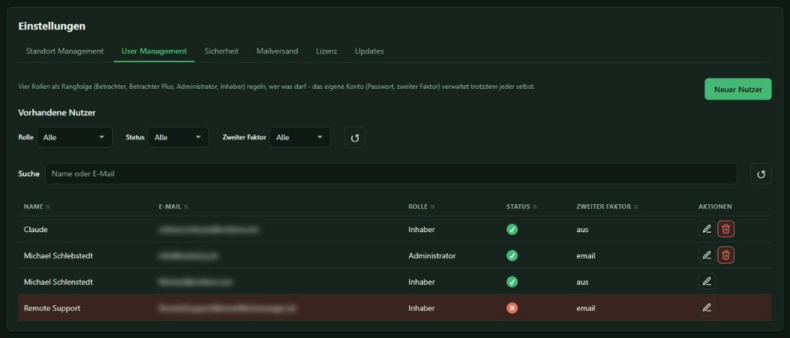790x338 pixels.
Task: Sort users by Zweiter Faktor column
Action: tap(607, 206)
